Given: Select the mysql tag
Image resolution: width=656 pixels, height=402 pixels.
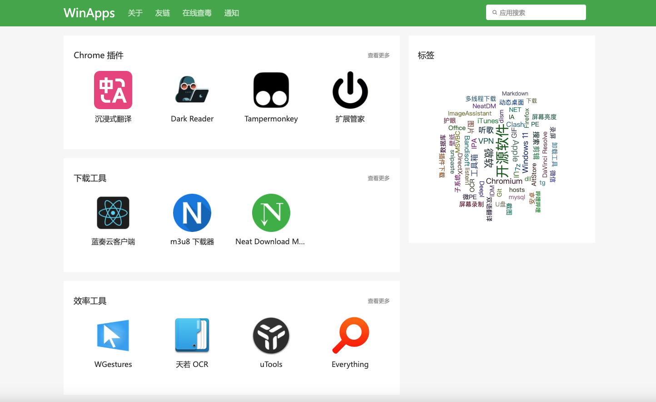Looking at the screenshot, I should click(x=517, y=197).
